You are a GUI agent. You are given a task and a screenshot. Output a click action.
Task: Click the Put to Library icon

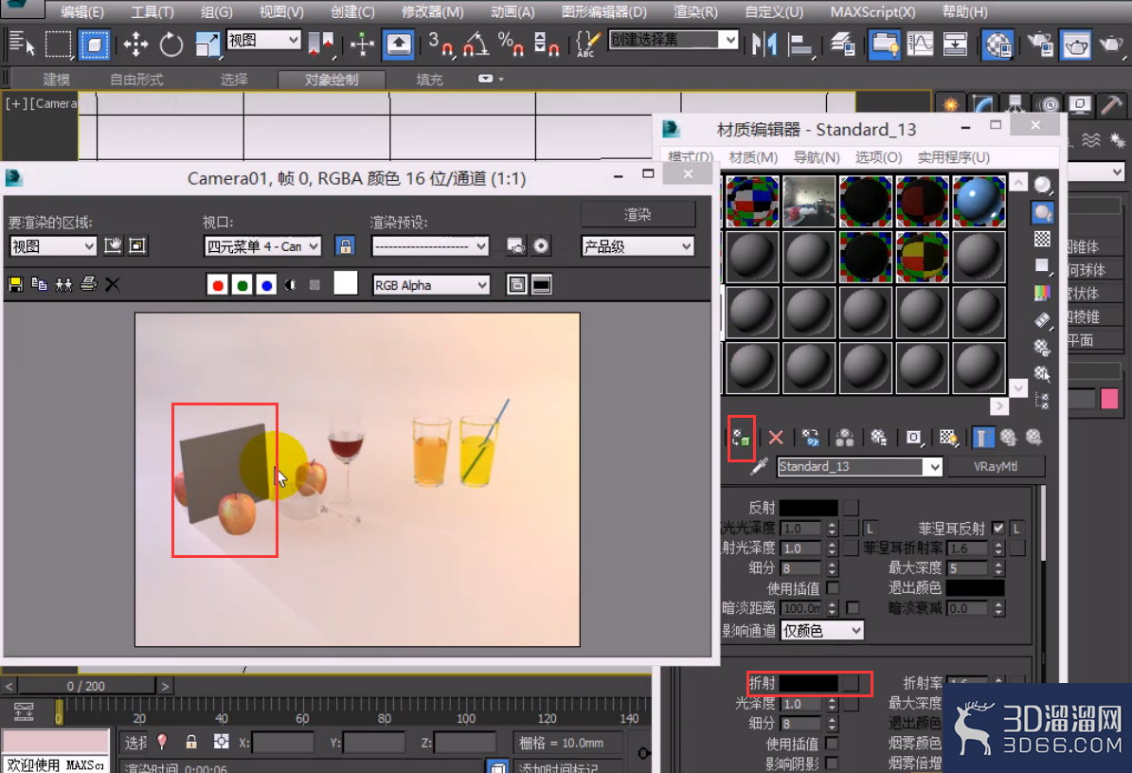coord(878,438)
